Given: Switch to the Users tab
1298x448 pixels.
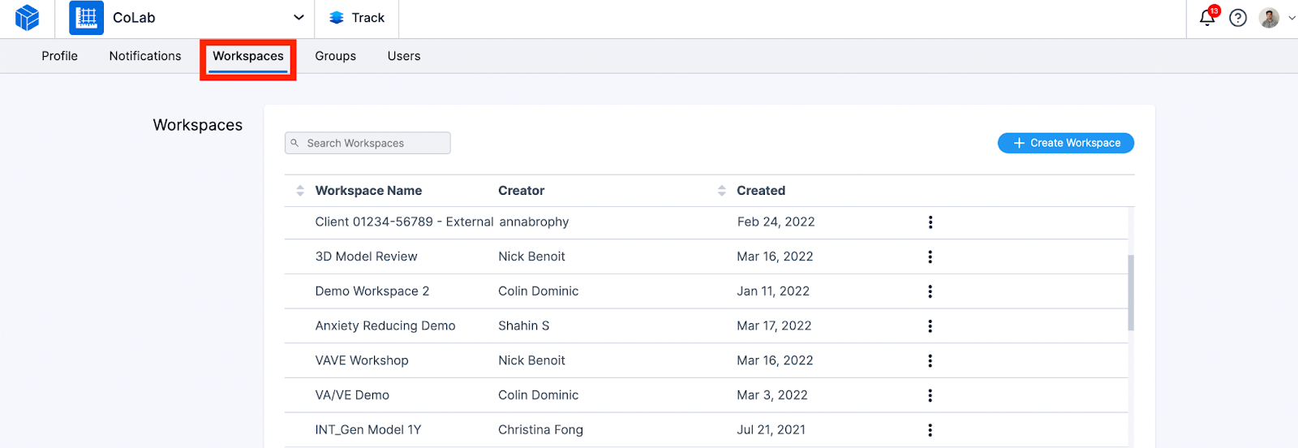Looking at the screenshot, I should [404, 56].
